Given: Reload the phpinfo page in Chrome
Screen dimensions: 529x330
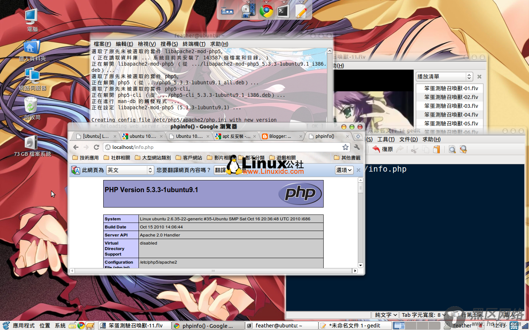Looking at the screenshot, I should click(x=97, y=147).
